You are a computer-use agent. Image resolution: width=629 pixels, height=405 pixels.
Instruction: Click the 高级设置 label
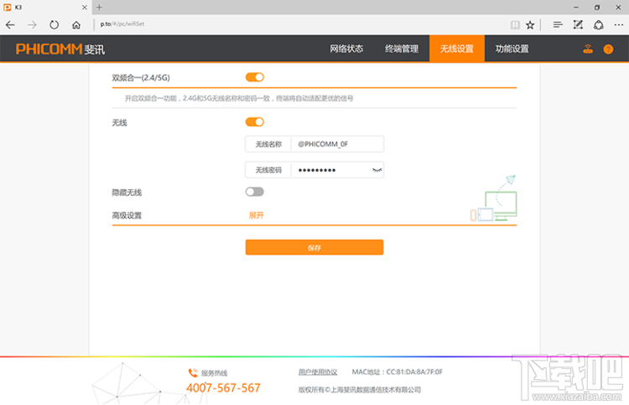[x=127, y=215]
